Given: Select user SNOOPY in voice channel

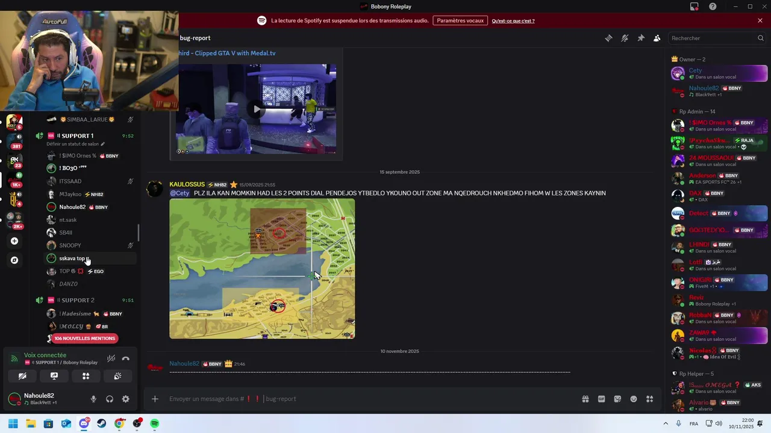Looking at the screenshot, I should 90,245.
